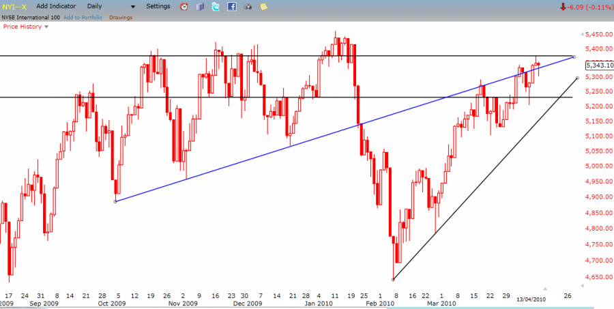Select the blue trendline's starting handle near Oct 2009
Screen dimensions: 614x309
tap(115, 202)
